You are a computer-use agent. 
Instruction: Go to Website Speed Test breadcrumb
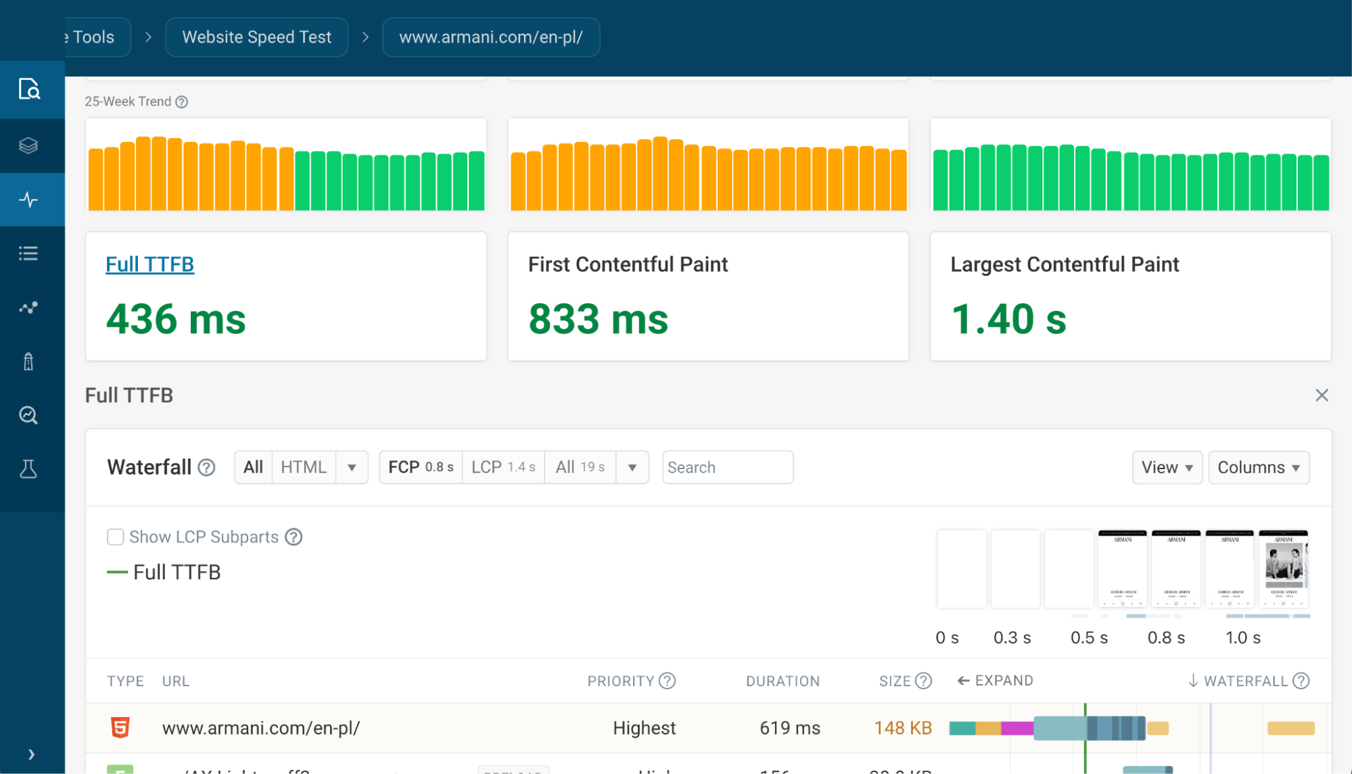[257, 37]
